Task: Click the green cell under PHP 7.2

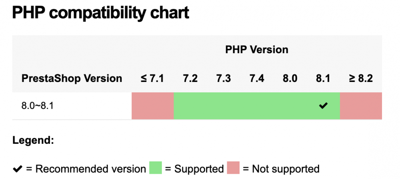Action: pyautogui.click(x=190, y=106)
